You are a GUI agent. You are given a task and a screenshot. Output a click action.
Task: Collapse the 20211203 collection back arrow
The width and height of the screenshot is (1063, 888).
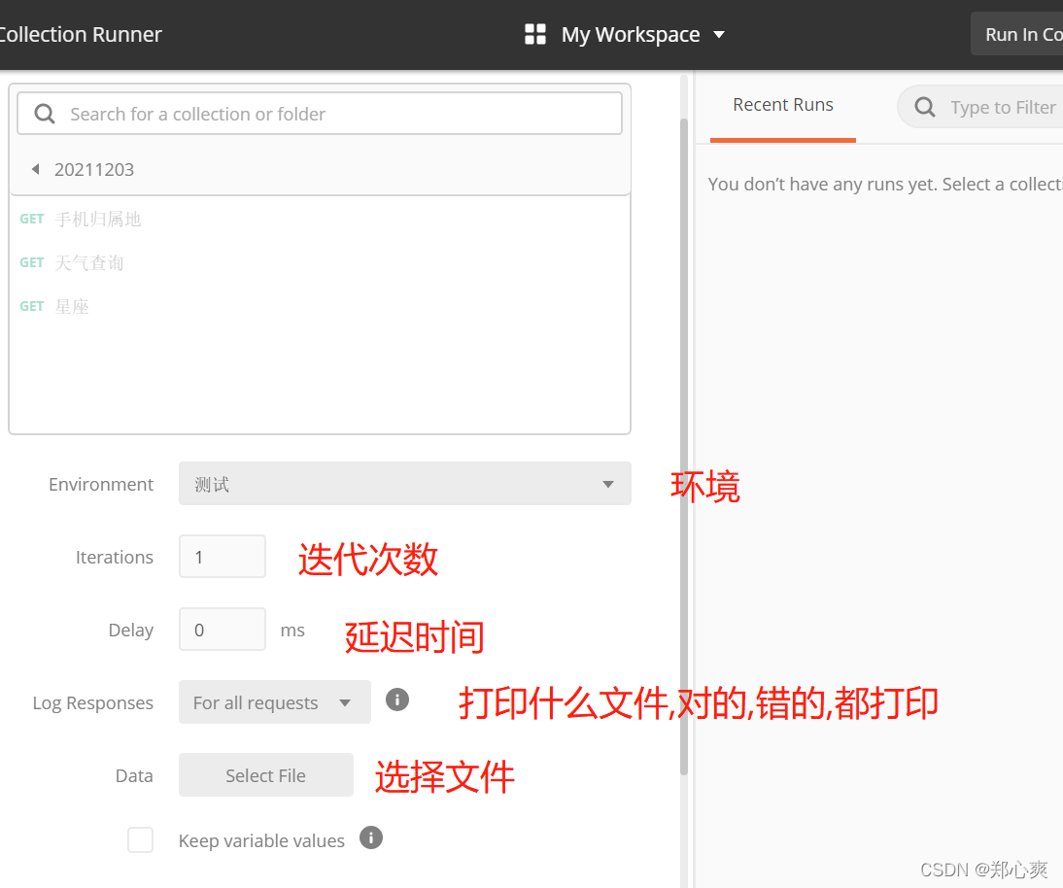pos(35,169)
